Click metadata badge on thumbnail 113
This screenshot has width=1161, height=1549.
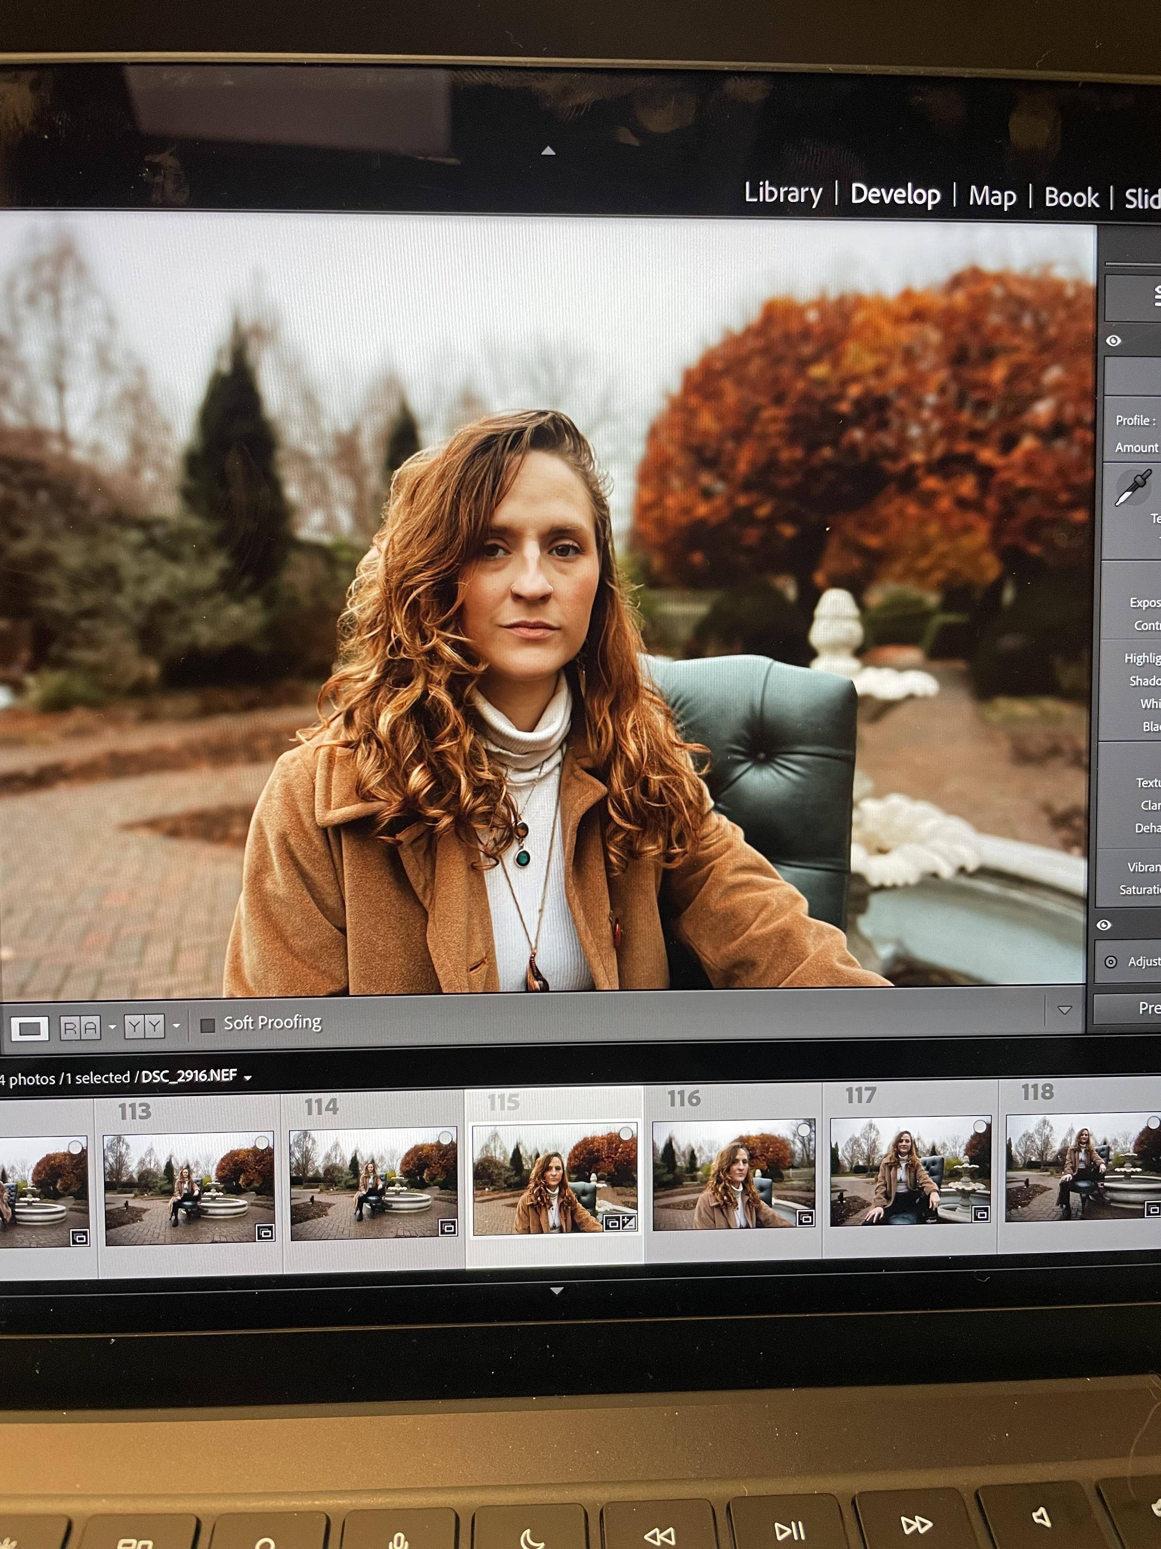265,1232
